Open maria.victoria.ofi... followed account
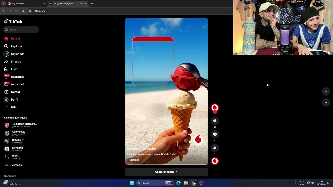This screenshot has width=333, height=187. [21, 125]
